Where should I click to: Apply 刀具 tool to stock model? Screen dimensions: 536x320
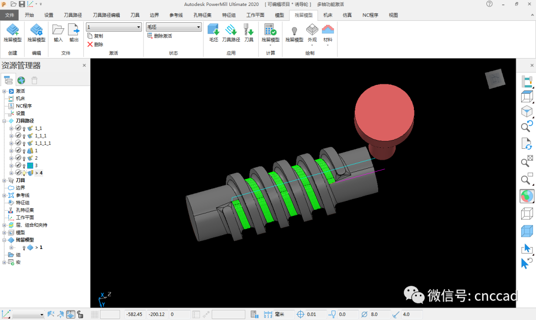pos(249,33)
